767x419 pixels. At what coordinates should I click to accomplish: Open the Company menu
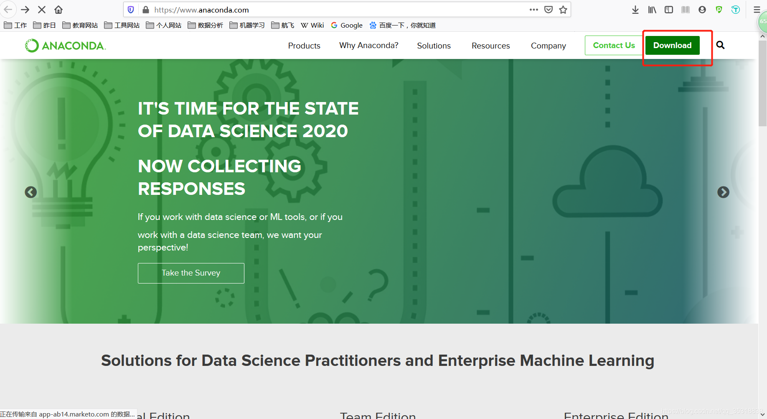tap(549, 46)
